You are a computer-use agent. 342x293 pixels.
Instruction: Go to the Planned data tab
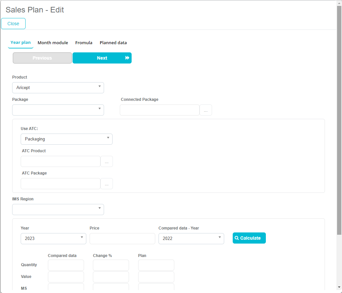pos(113,43)
